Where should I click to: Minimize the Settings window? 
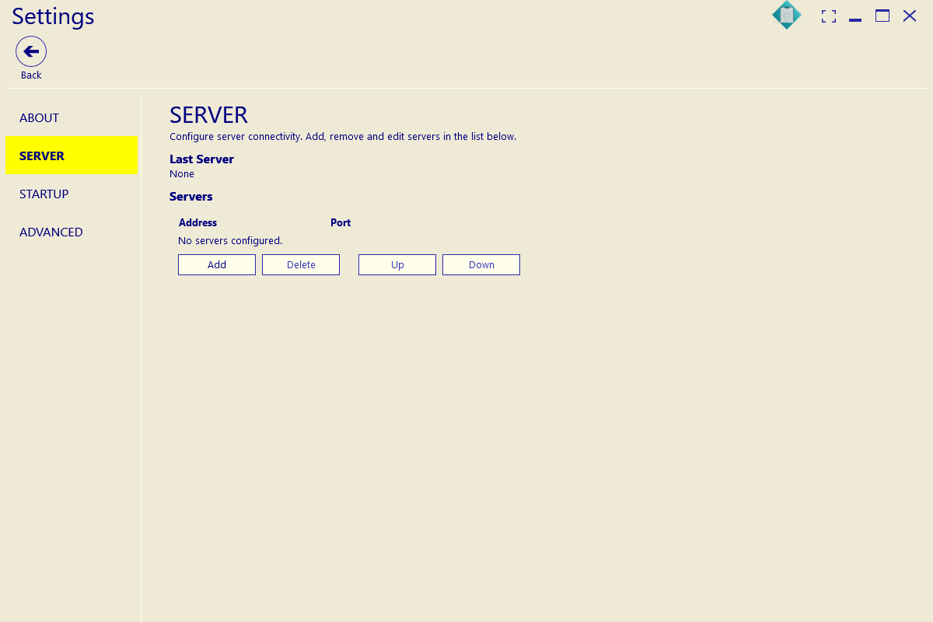[855, 19]
